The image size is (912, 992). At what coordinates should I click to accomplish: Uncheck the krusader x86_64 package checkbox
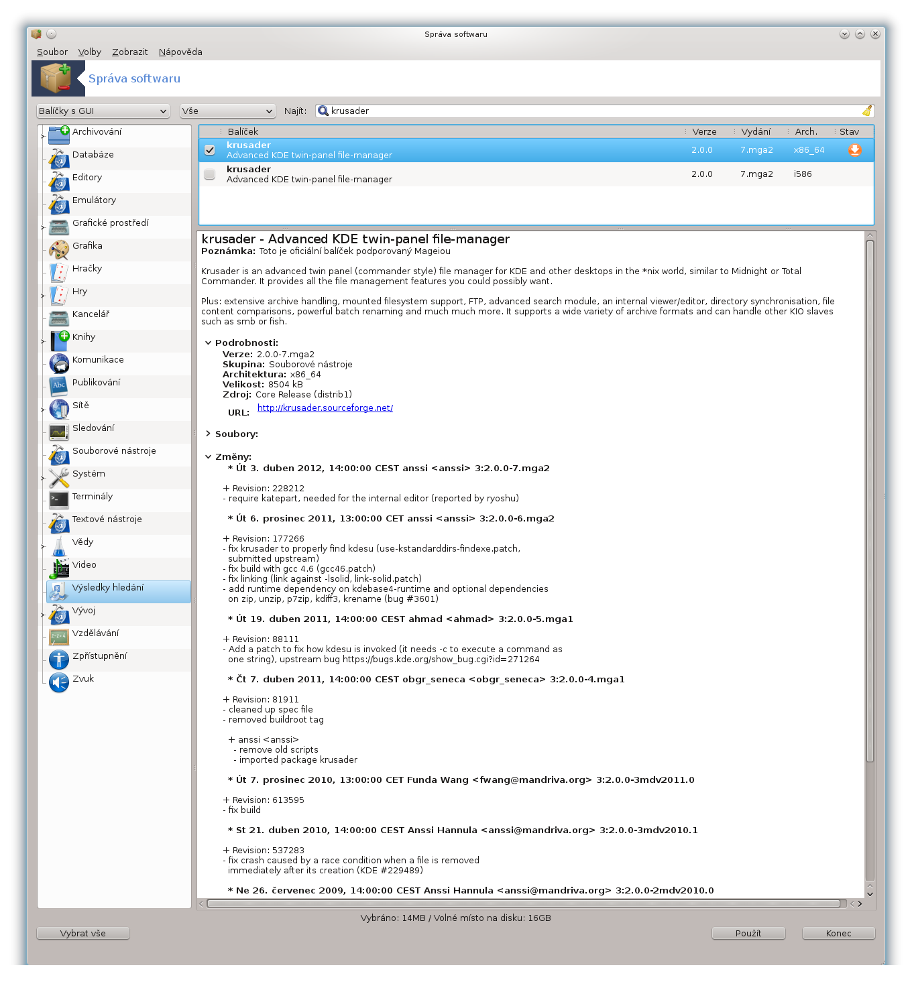coord(210,150)
